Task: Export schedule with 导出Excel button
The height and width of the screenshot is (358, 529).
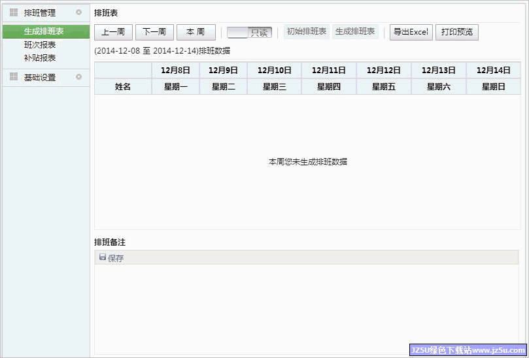Action: click(x=411, y=33)
